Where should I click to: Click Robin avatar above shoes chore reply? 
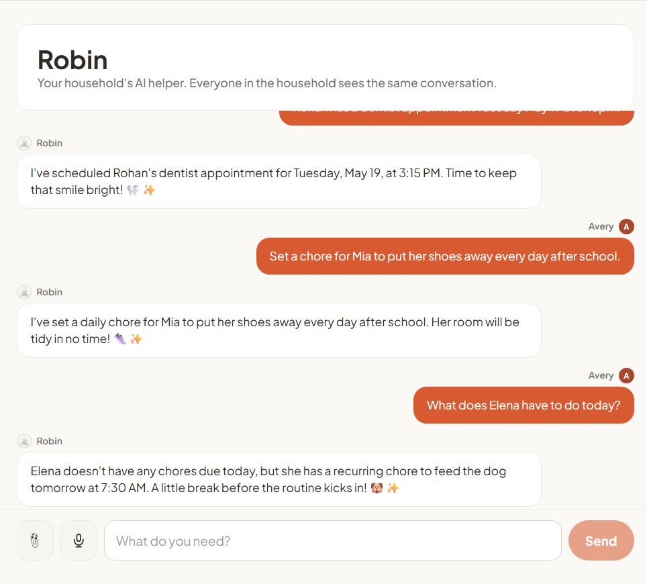[x=24, y=292]
